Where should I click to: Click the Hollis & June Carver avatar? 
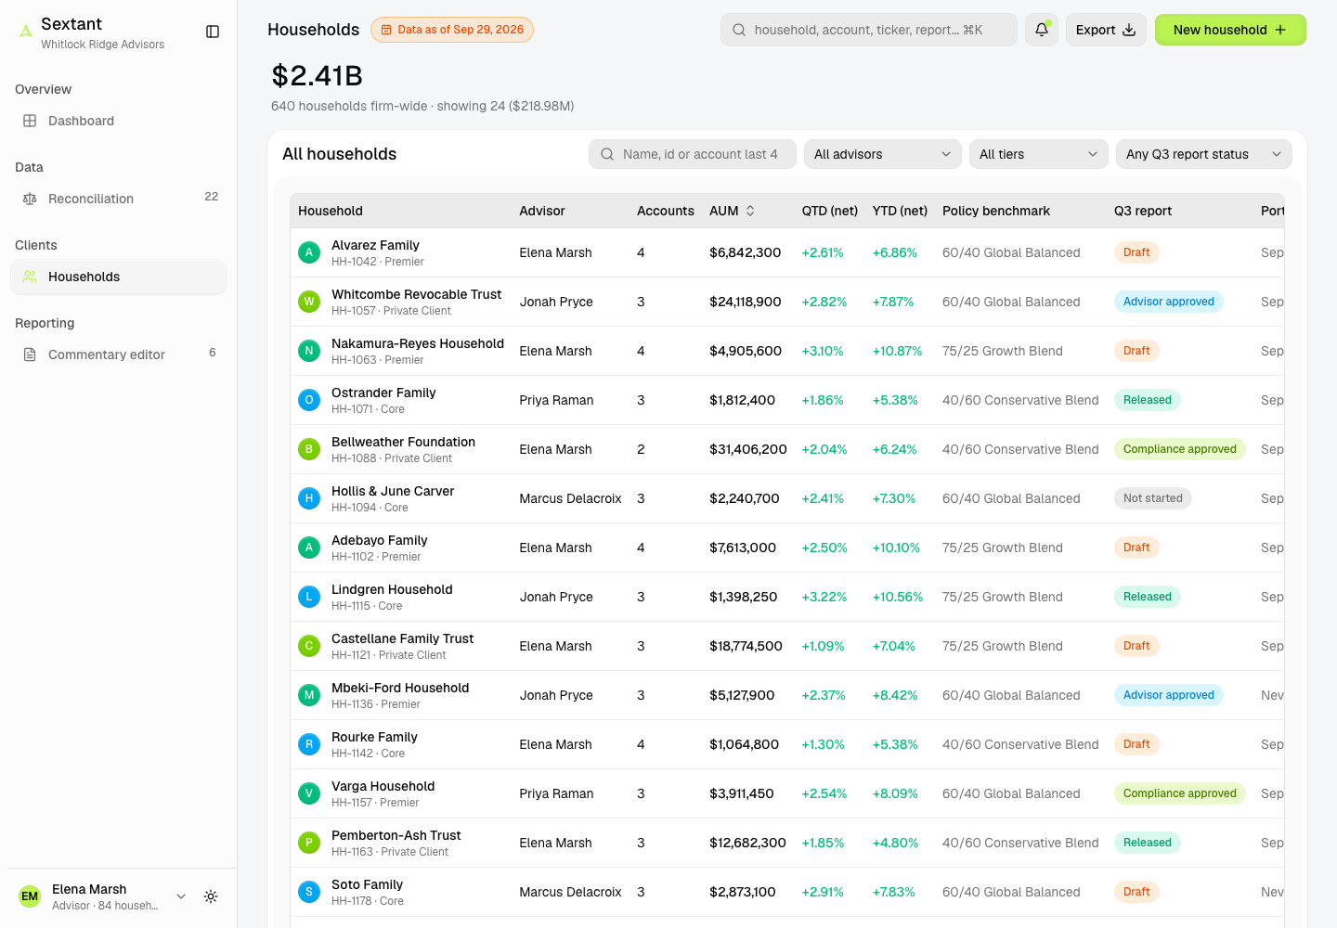(x=309, y=498)
